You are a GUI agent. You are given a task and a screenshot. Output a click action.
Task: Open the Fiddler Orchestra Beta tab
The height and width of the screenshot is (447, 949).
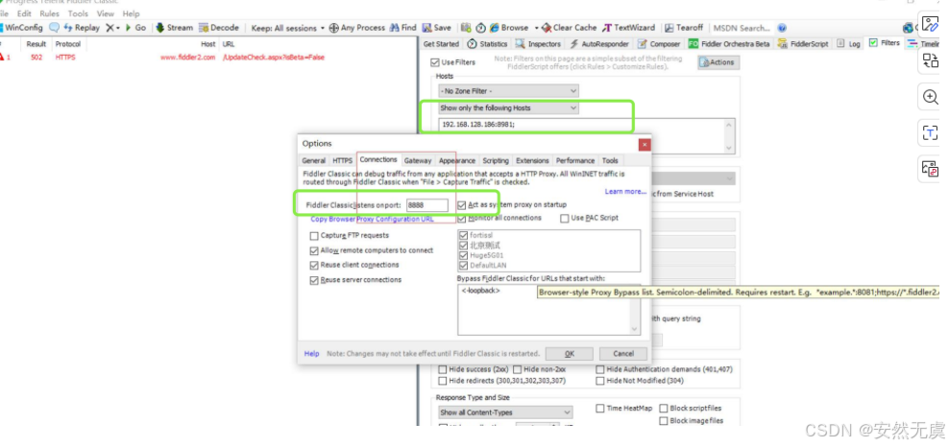[x=729, y=44]
